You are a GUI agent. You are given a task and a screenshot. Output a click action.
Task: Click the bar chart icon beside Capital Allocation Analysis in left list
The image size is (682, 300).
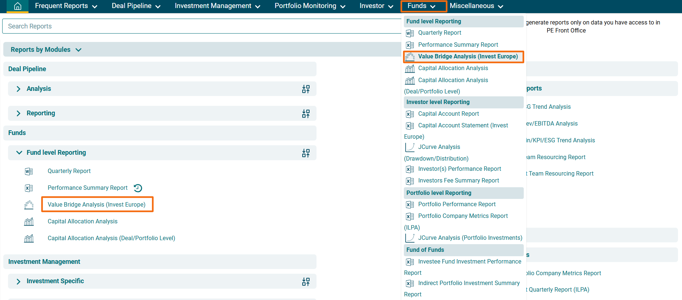[29, 222]
